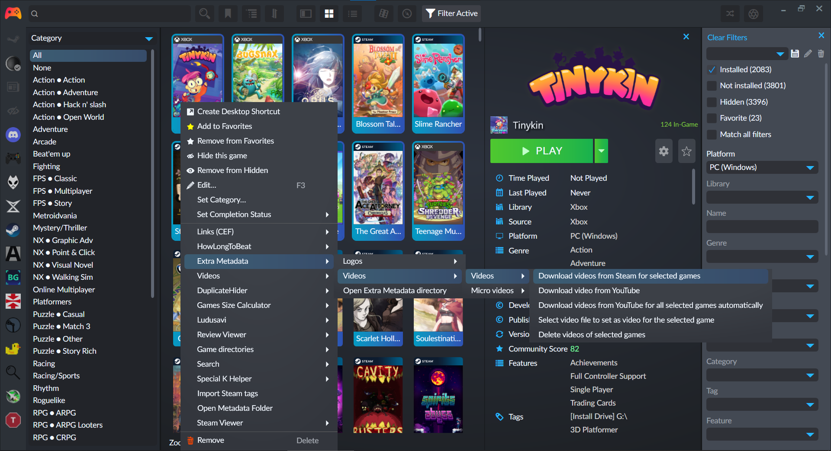Switch to Grid view layout icon
Screen dimensions: 831x451
(x=329, y=14)
